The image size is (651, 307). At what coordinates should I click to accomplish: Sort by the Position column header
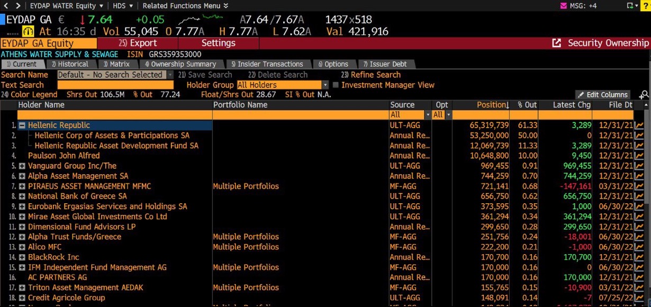[481, 105]
